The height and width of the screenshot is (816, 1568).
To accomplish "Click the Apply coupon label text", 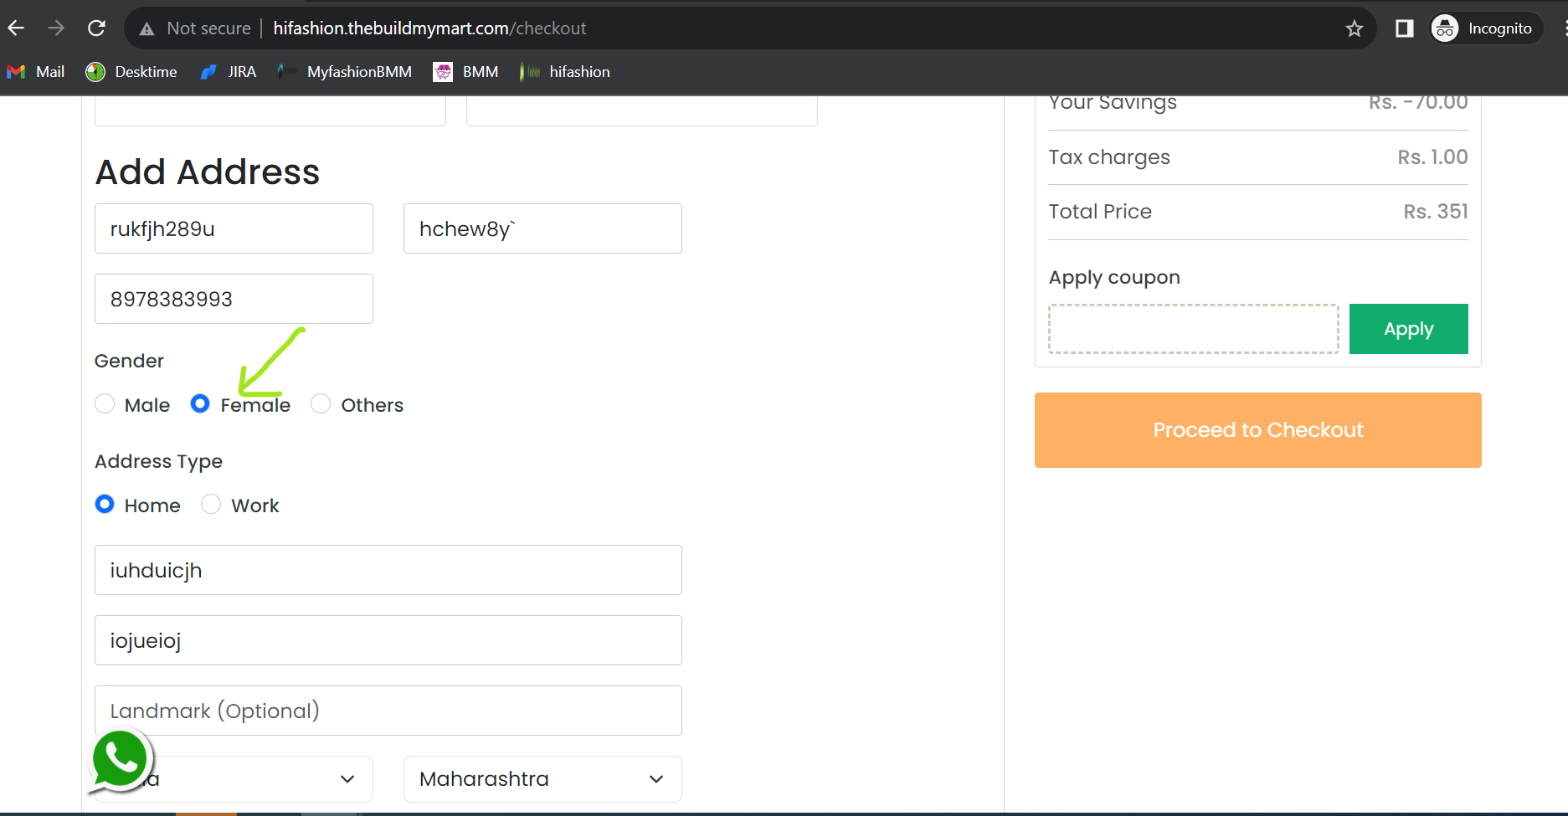I will point(1114,278).
